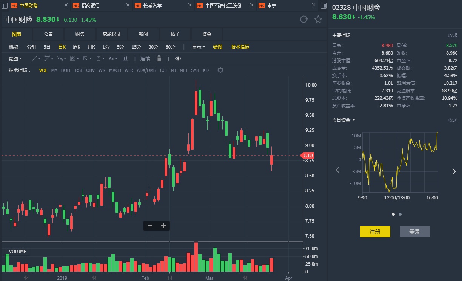Viewport: 462px width, 281px height.
Task: Zoom out the chart with minus button
Action: [x=150, y=226]
